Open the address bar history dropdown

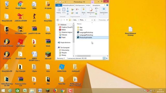tap(92, 20)
